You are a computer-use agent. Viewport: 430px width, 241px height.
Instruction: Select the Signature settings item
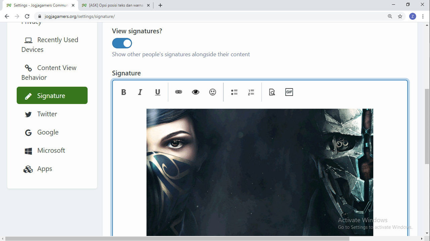coord(52,96)
